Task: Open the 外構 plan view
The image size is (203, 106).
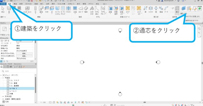Action: [11, 94]
